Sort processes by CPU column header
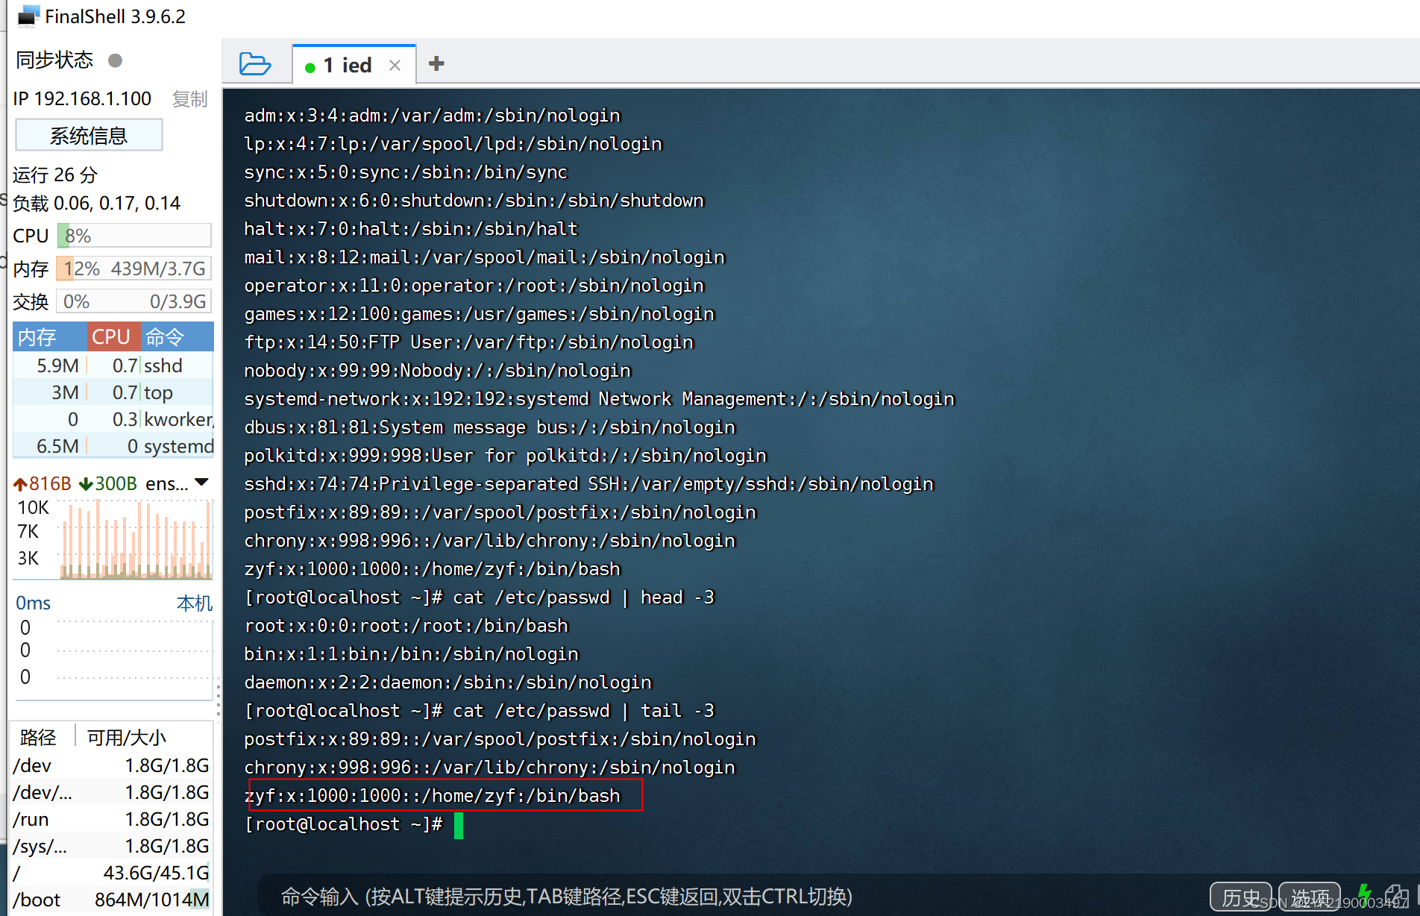 coord(113,336)
